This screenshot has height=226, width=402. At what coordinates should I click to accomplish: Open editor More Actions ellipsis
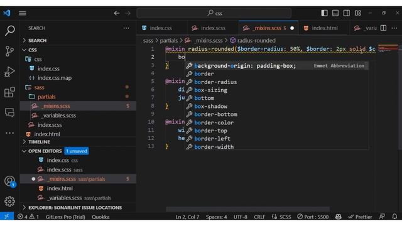point(394,28)
